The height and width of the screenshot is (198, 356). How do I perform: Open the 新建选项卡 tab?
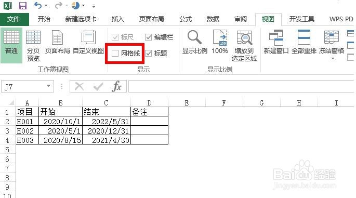81,19
